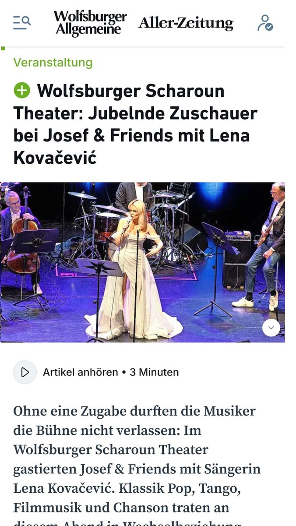
Task: Click the 3 Minuten duration text
Action: (154, 372)
